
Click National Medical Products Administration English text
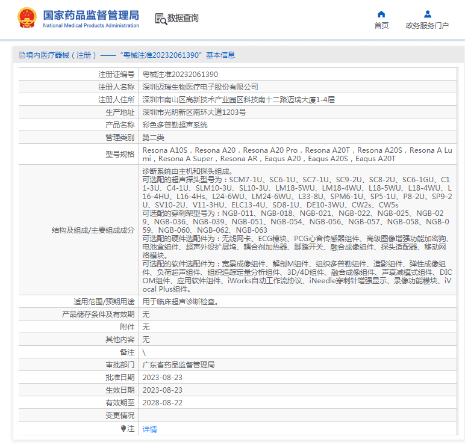tap(91, 26)
